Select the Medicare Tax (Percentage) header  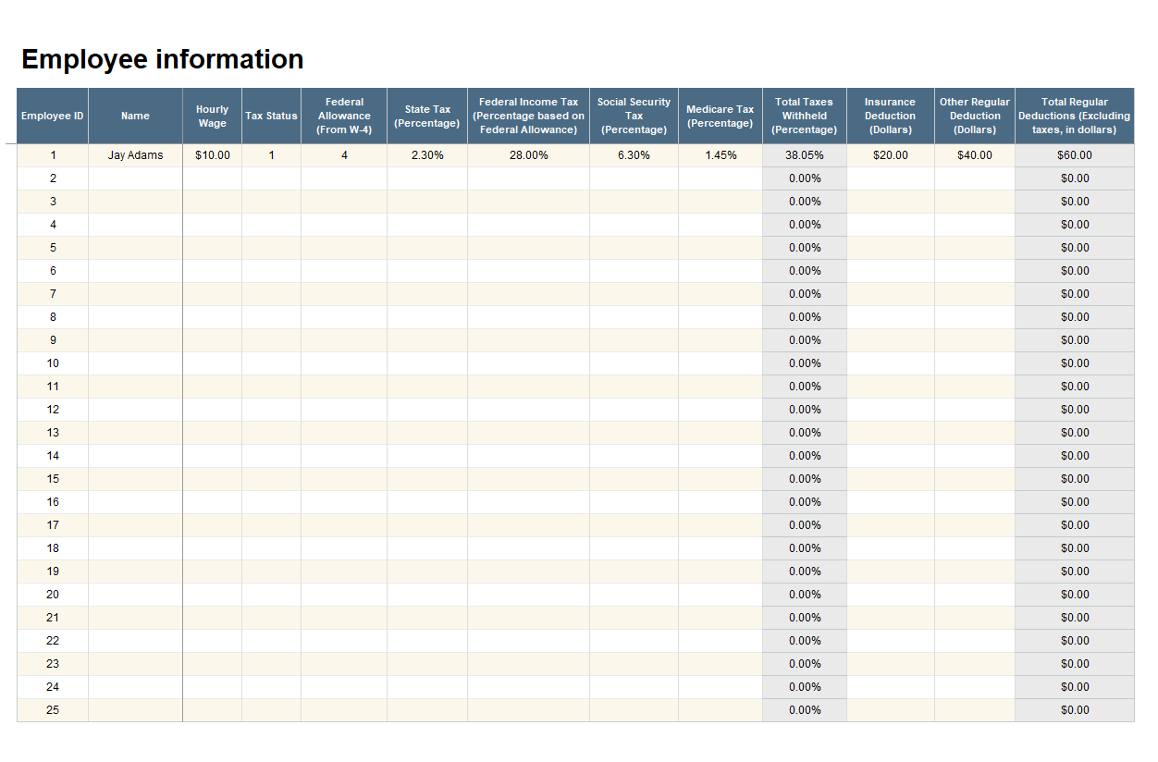click(x=720, y=116)
